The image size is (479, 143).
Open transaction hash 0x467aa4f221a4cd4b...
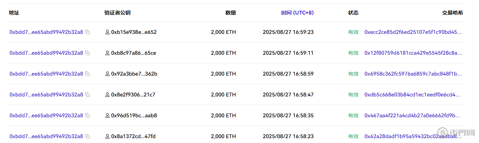[x=414, y=116]
